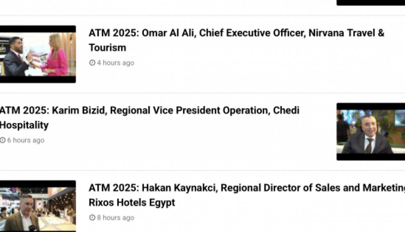Click "Rixos Hotels Egypt" in the third headline
This screenshot has height=232, width=405.
point(132,202)
